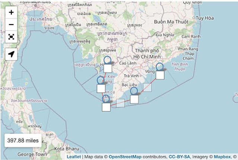The image size is (238, 160).
Task: Click the George Town label
Action: pos(32,154)
